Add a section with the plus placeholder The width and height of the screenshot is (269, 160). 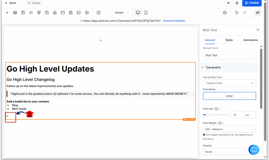click(x=101, y=40)
